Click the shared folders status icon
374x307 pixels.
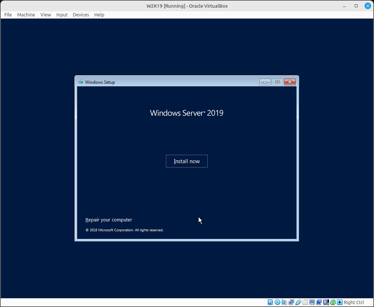click(305, 302)
